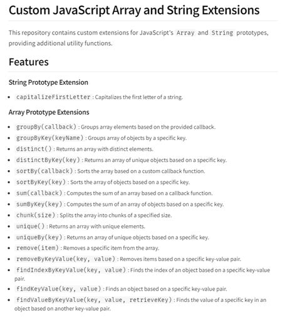Click the removeByKeyValue(key, value) code label

click(66, 259)
